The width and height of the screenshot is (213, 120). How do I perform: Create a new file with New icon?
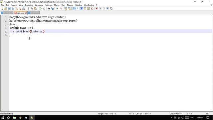2,8
